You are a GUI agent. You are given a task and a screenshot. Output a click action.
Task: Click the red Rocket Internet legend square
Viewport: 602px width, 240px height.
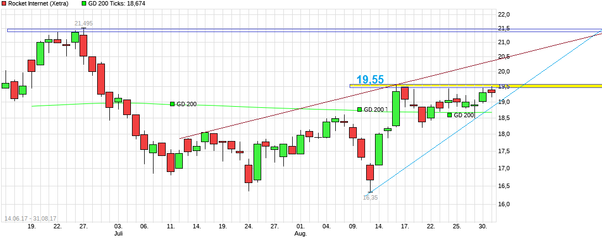coord(3,3)
